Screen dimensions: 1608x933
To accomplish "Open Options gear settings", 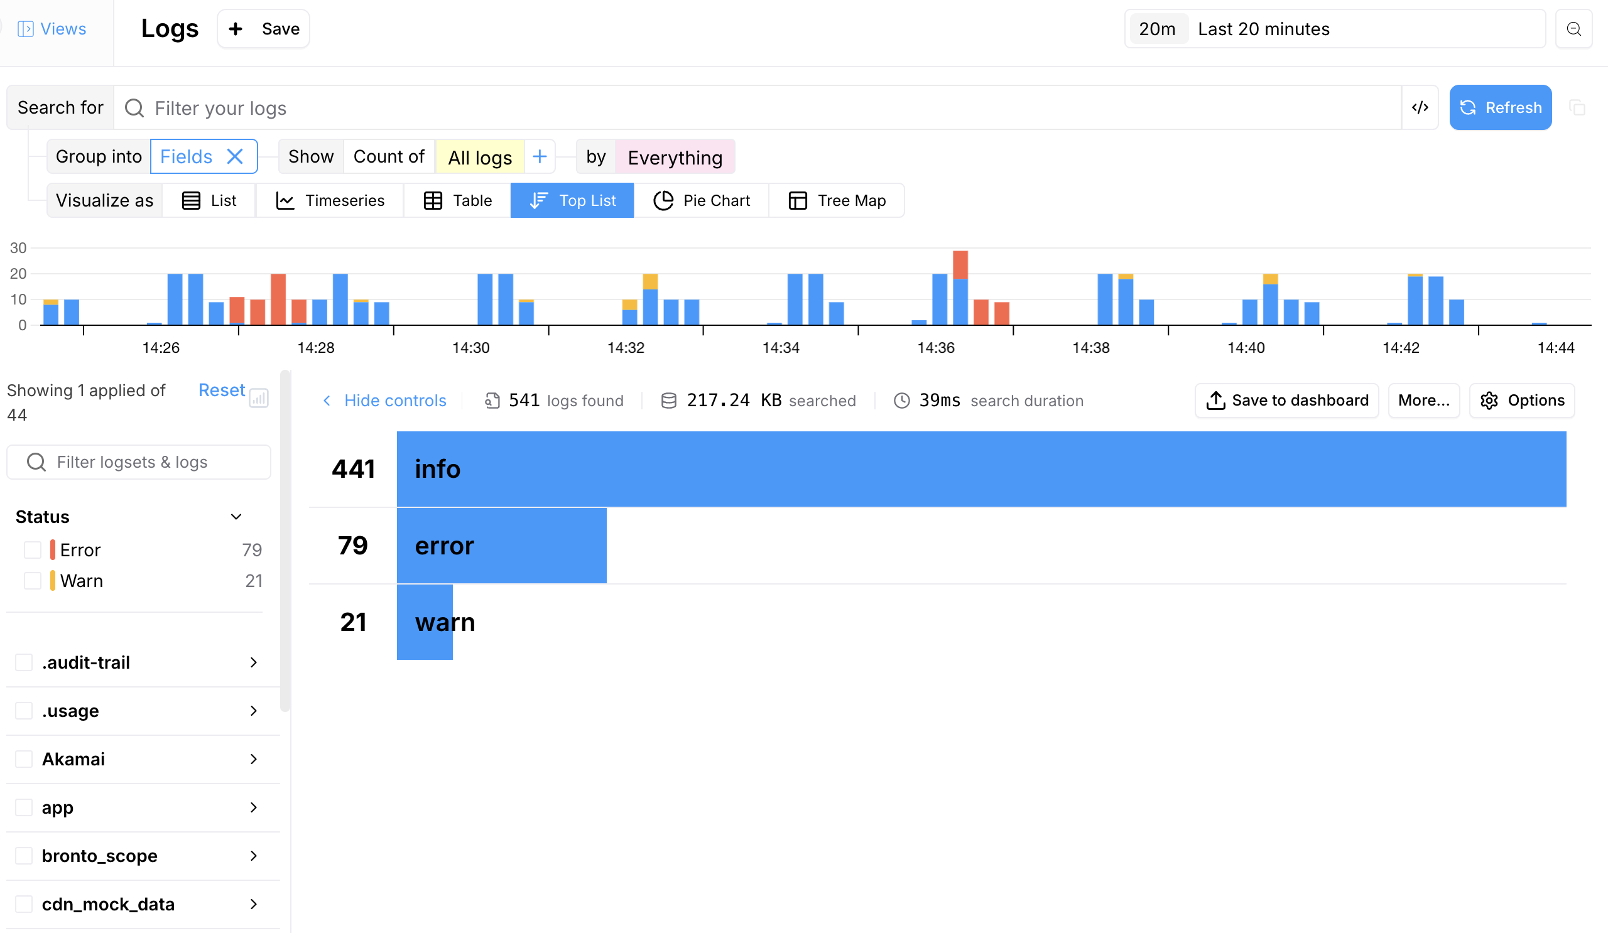I will (x=1522, y=401).
